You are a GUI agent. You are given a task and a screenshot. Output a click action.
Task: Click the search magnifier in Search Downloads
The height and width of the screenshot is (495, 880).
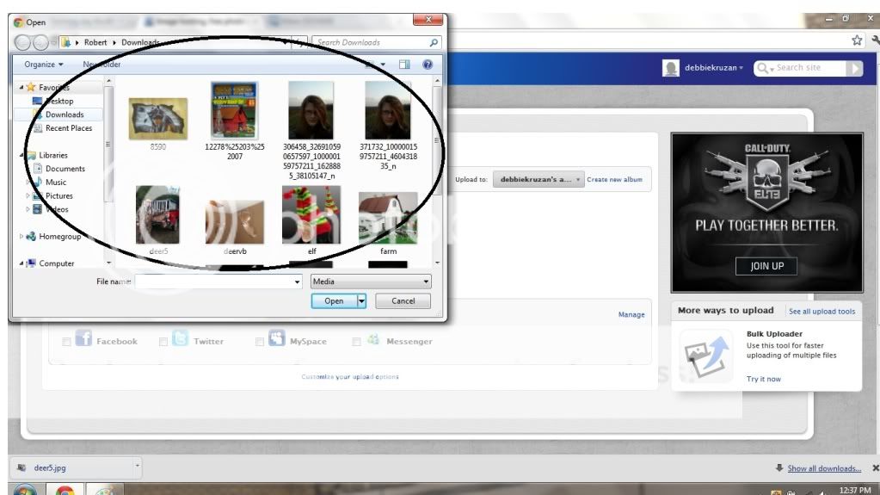coord(434,42)
